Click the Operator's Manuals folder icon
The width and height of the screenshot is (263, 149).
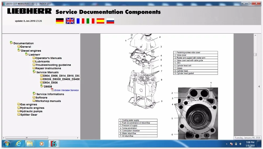coord(34,58)
